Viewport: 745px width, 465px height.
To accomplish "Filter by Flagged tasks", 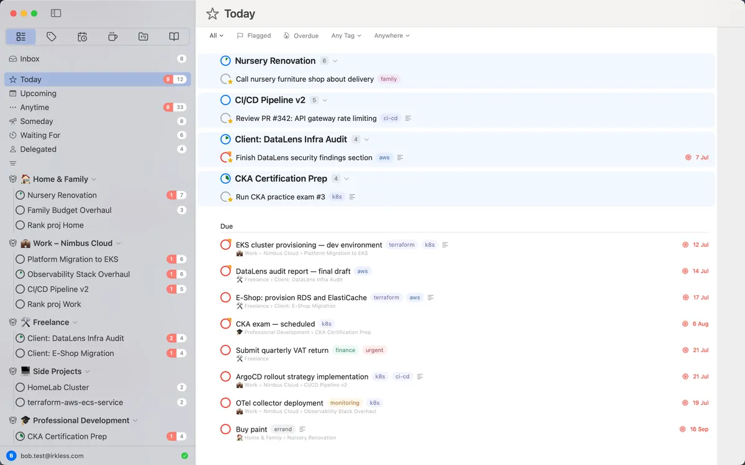I will pyautogui.click(x=254, y=36).
